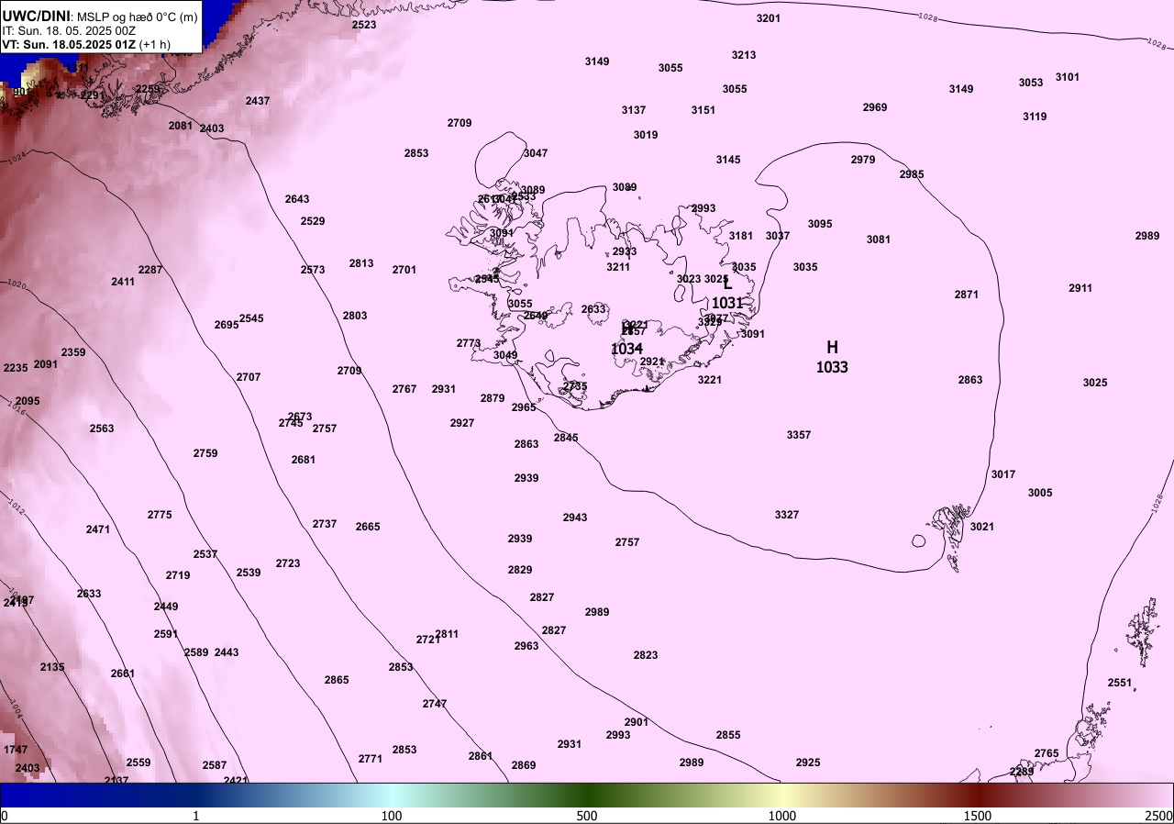The image size is (1174, 824).
Task: Click the dark green section of the color scale
Action: coord(587,795)
